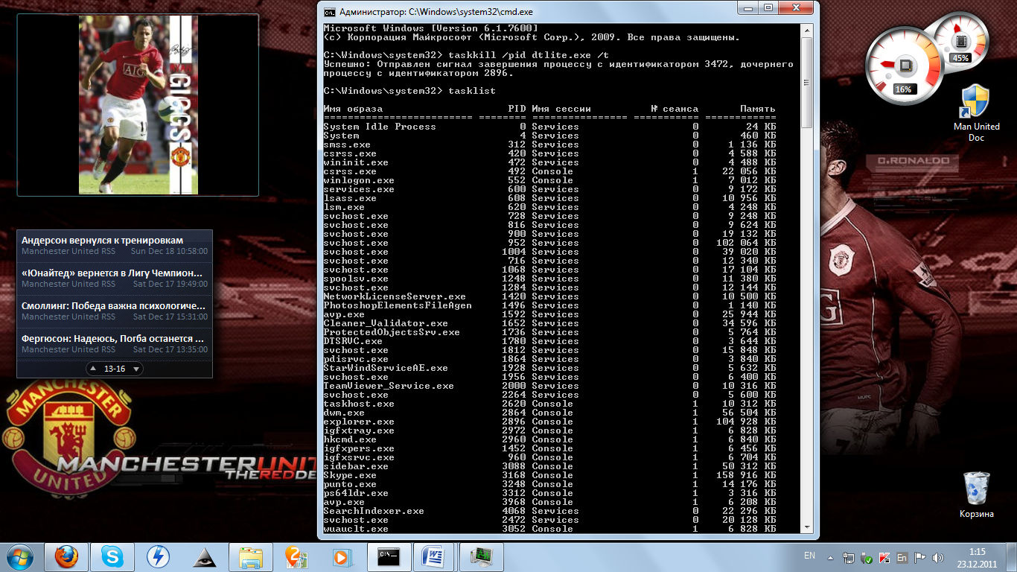Click the cmd scrollbar up arrow
The width and height of the screenshot is (1017, 572).
point(807,31)
